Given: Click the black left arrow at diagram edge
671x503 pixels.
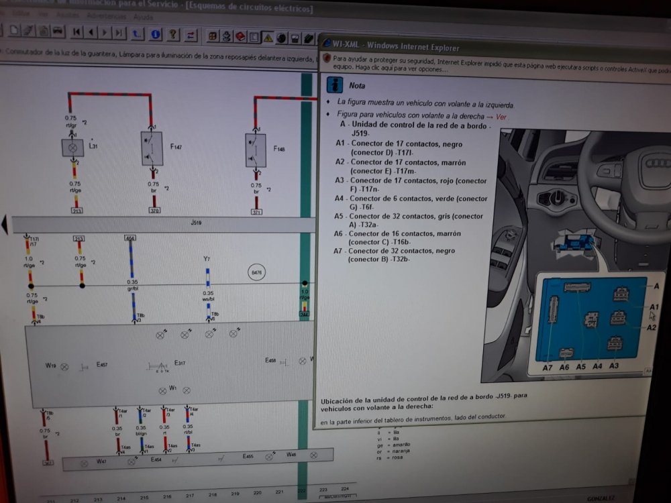Looking at the screenshot, I should [x=5, y=224].
